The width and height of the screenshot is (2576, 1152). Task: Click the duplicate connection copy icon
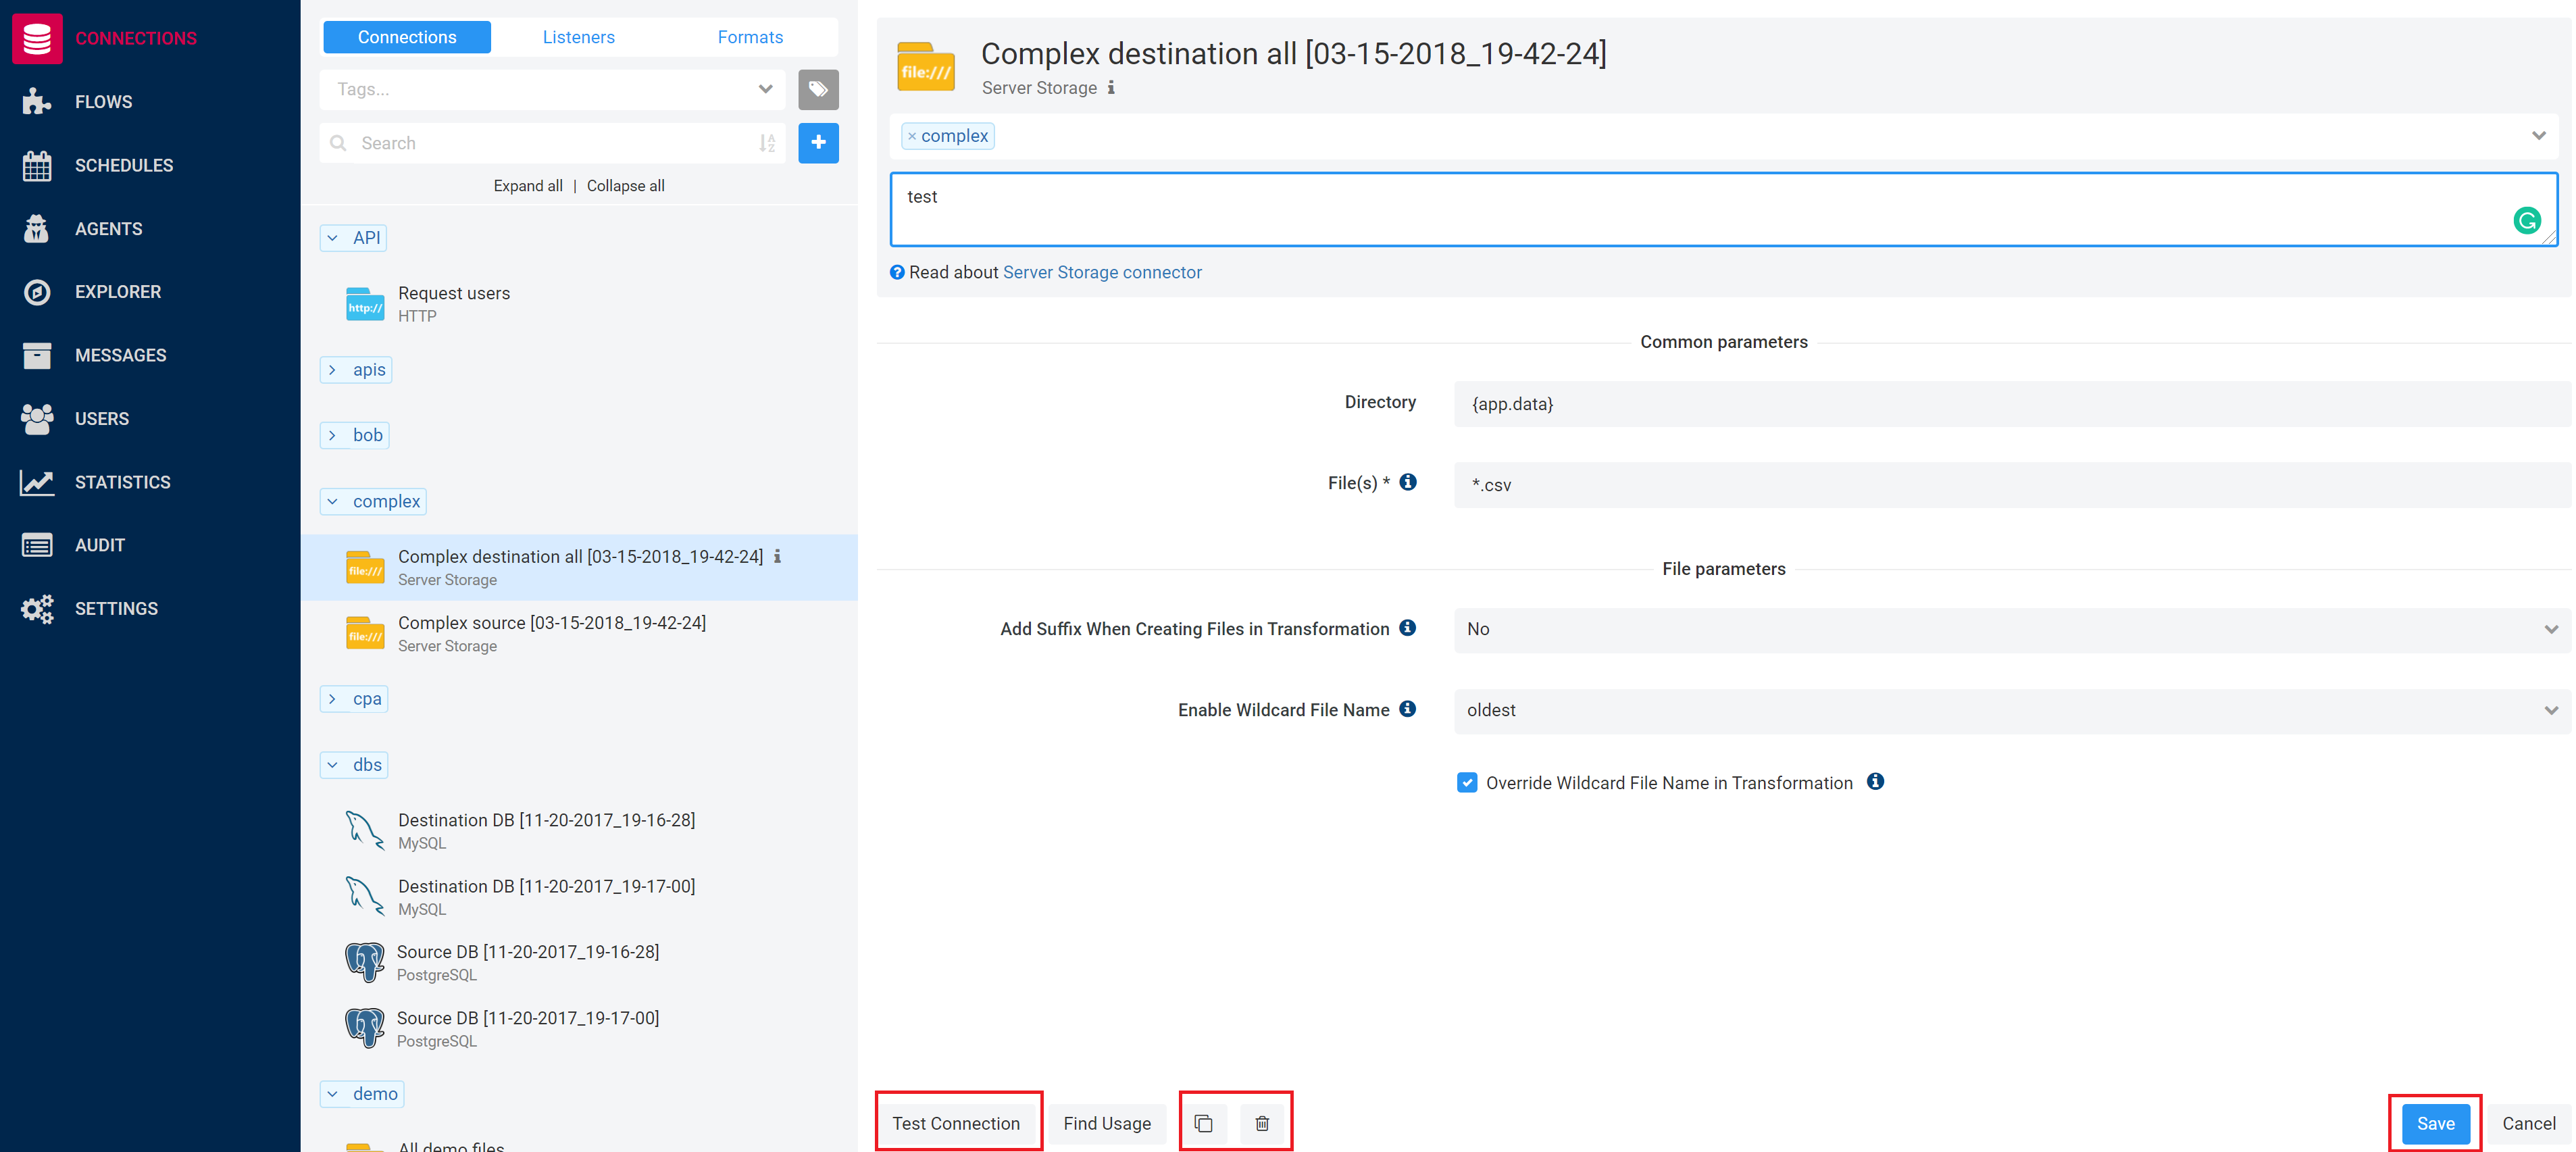pyautogui.click(x=1203, y=1123)
